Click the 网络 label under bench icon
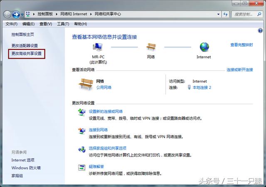 coord(151,57)
